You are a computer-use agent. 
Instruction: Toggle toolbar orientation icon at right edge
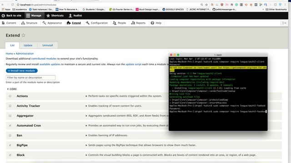click(284, 23)
